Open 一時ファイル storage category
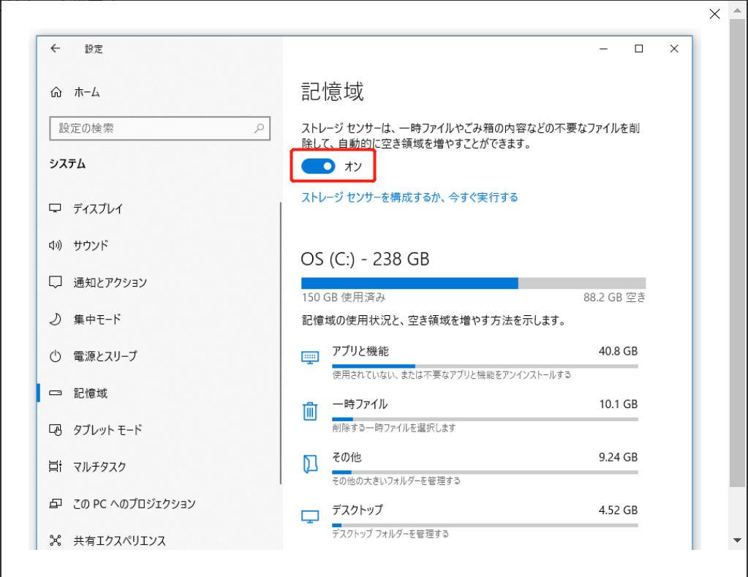 click(469, 415)
